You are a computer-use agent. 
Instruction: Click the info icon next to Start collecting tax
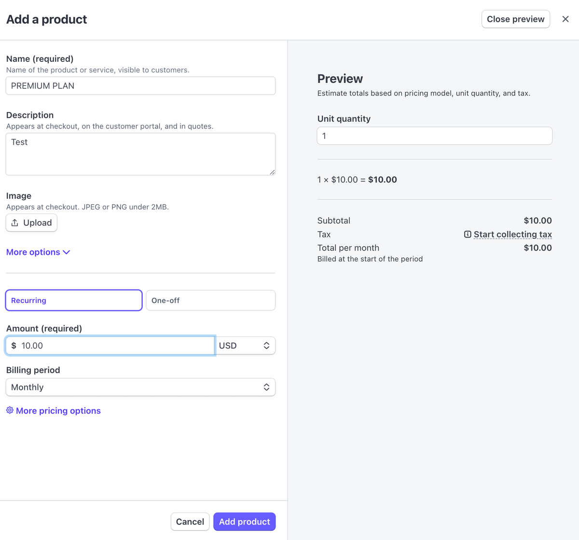click(x=468, y=235)
